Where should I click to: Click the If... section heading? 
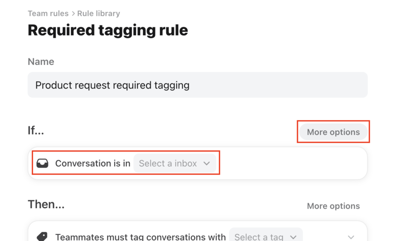(36, 130)
